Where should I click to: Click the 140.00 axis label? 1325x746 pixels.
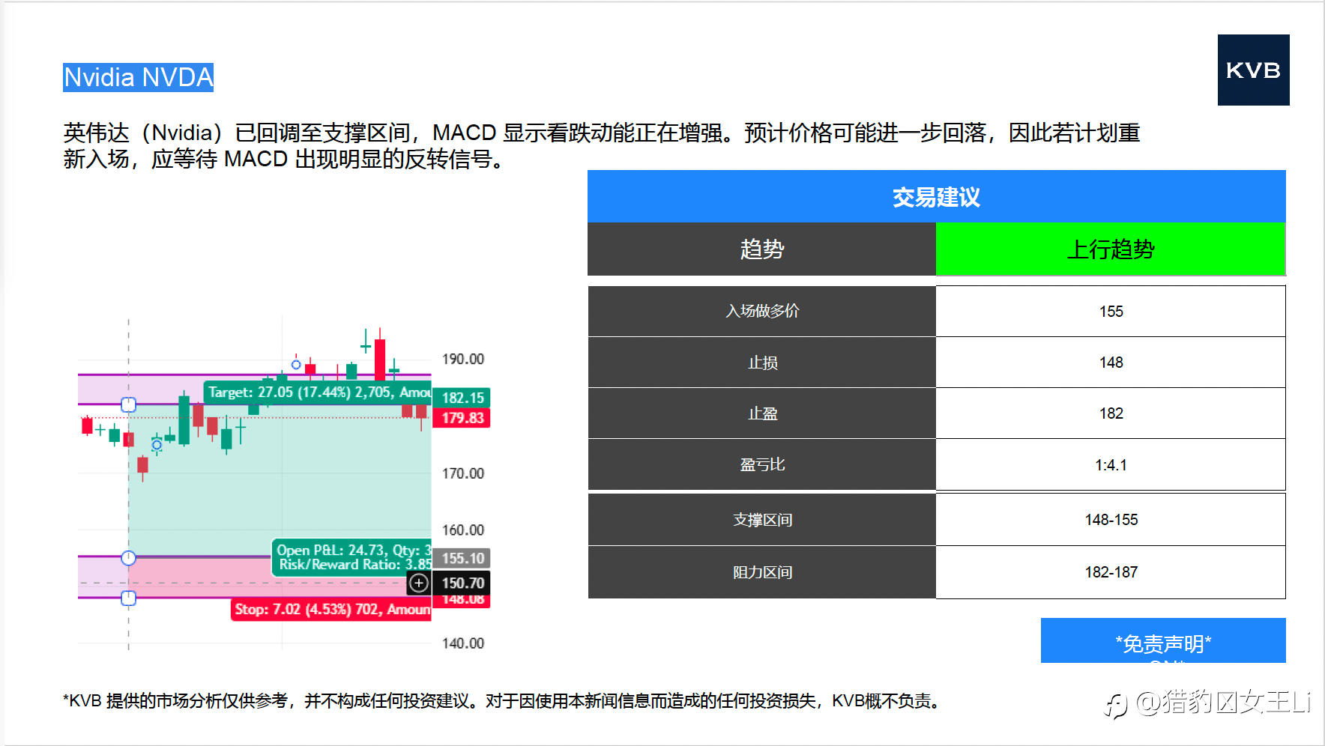463,643
